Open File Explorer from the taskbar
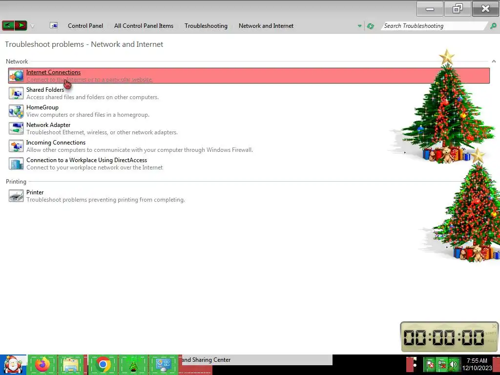The width and height of the screenshot is (500, 375). tap(71, 364)
